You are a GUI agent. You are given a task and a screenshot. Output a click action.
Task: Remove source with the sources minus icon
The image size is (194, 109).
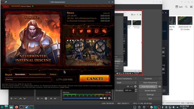tap(42, 98)
